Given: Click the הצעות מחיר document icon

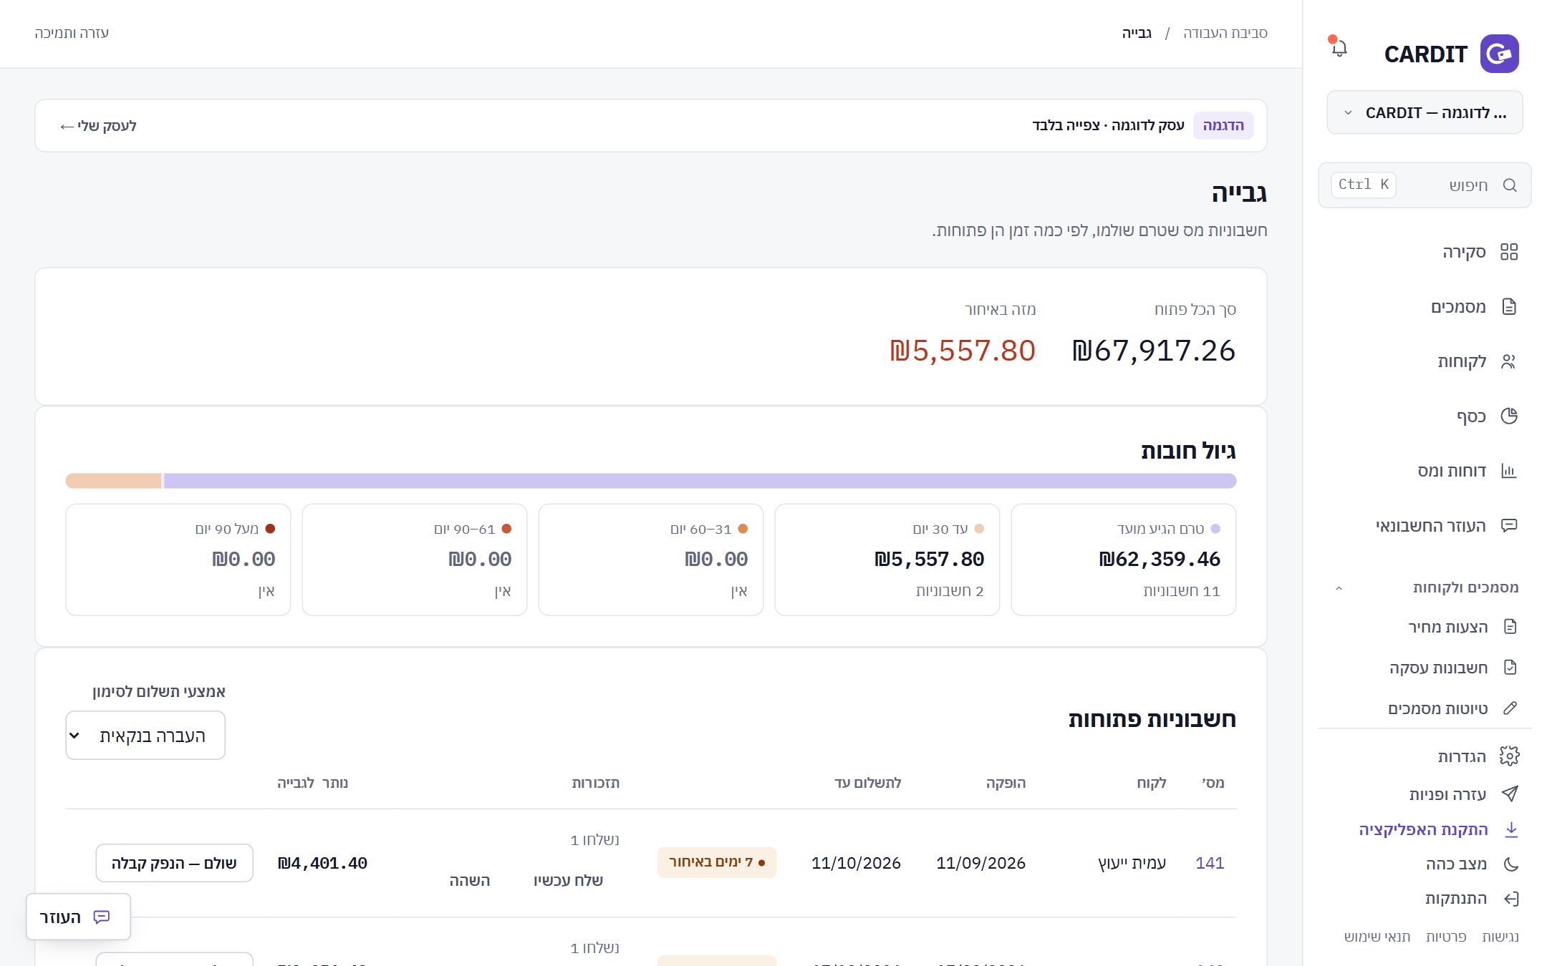Looking at the screenshot, I should coord(1510,627).
